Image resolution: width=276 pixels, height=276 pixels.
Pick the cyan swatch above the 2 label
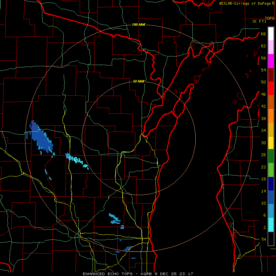(x=271, y=225)
